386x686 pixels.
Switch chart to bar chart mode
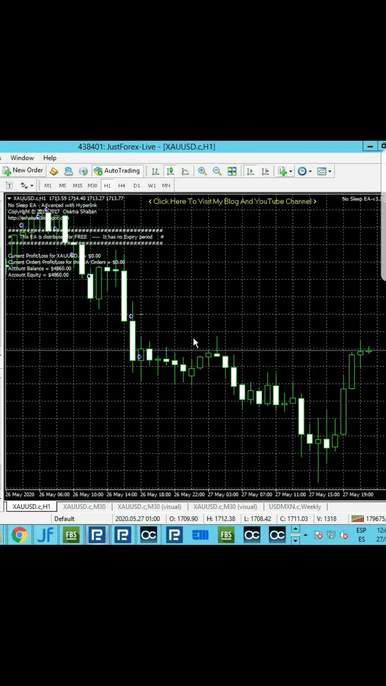(155, 171)
